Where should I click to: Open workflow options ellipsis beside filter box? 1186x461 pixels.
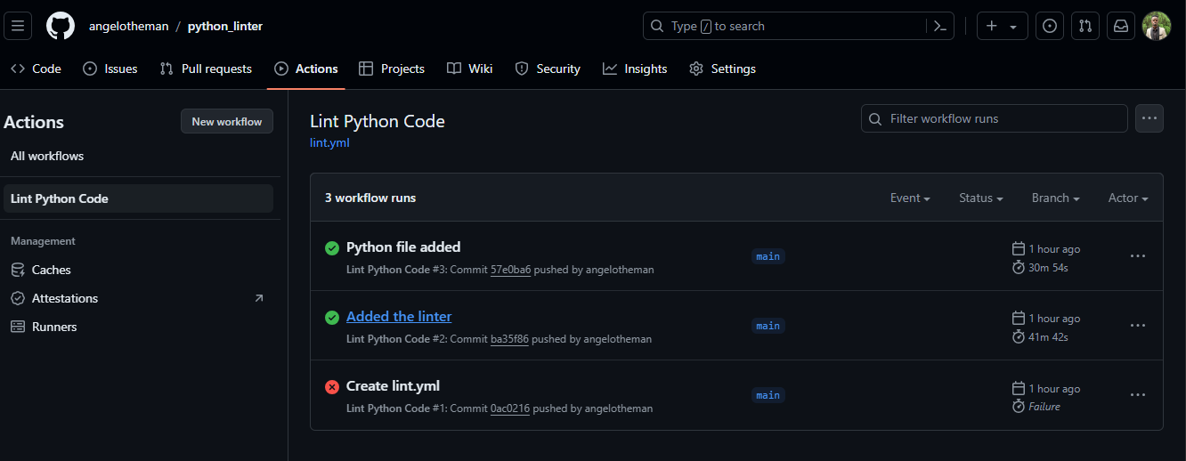tap(1149, 118)
